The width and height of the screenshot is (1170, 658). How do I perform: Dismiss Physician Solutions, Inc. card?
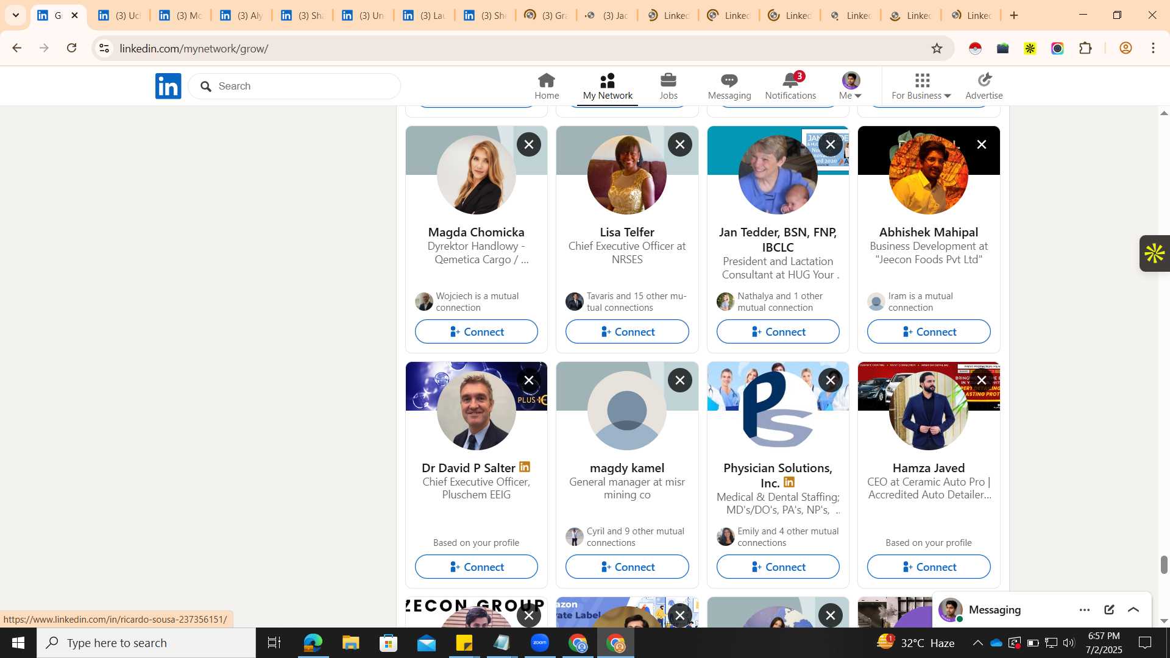click(831, 380)
